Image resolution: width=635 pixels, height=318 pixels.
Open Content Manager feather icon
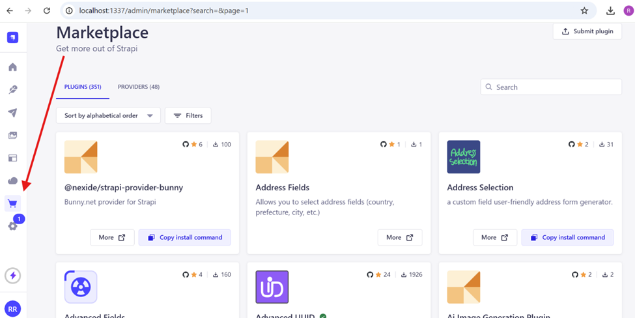click(x=12, y=90)
